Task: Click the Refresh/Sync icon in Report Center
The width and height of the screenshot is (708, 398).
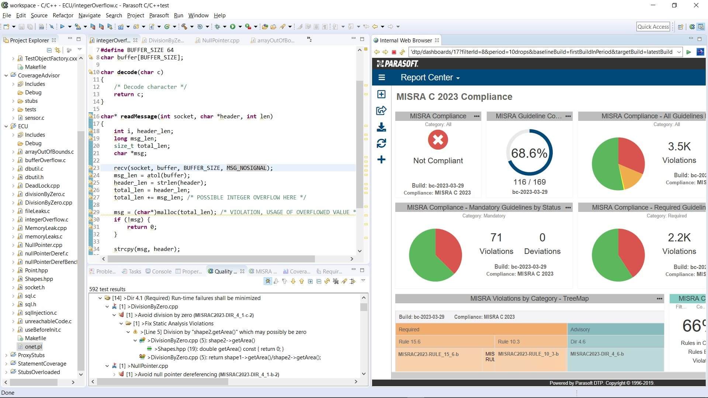Action: [x=382, y=143]
